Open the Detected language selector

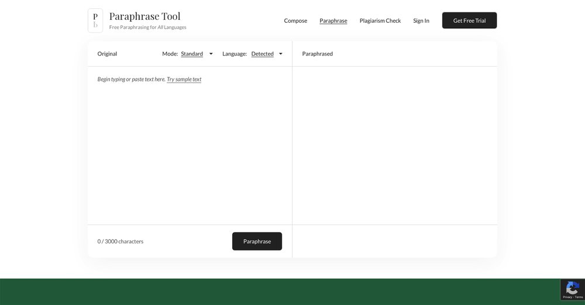[262, 54]
